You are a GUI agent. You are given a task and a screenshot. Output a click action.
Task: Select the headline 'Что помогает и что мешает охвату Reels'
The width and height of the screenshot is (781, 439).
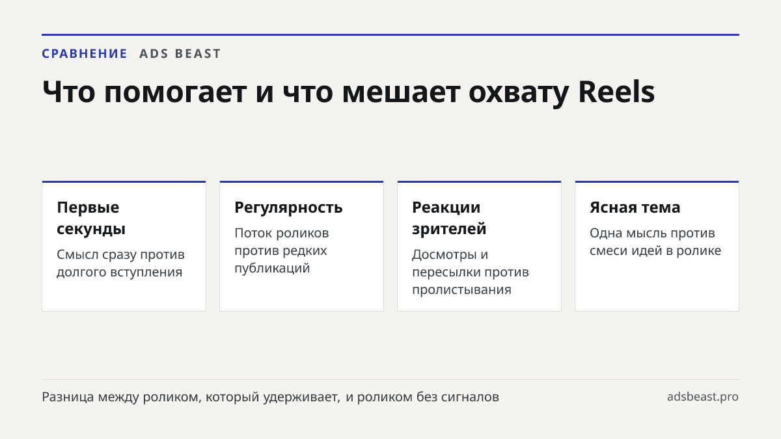coord(348,92)
